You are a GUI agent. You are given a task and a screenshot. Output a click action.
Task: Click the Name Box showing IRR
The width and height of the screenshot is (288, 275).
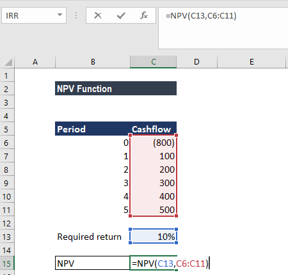(34, 15)
